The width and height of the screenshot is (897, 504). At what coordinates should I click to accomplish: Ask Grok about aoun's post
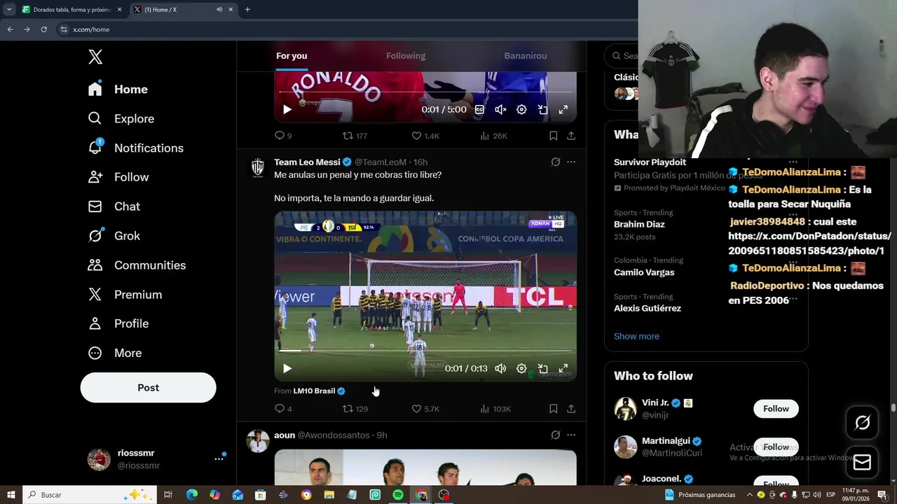tap(556, 435)
